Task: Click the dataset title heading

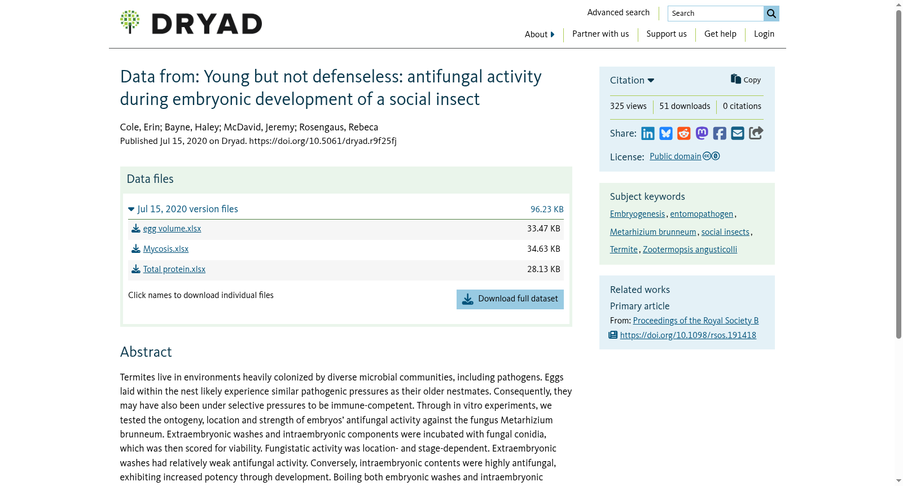Action: coord(331,87)
